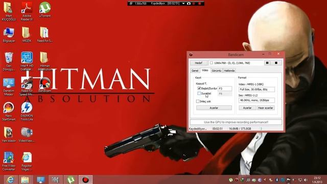Viewport: 327px width, 184px height.
Task: Click the pause button in top recording bar
Action: coord(194,4)
